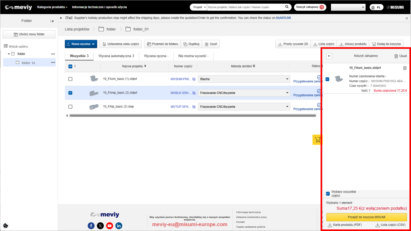Switch to 'Wycena automatyczna 3' tab
Image resolution: width=411 pixels, height=231 pixels.
pyautogui.click(x=116, y=56)
